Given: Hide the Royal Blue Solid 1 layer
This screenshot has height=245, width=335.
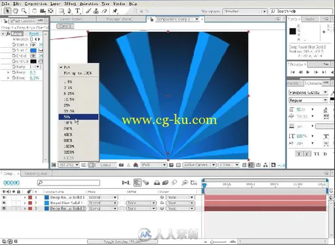Looking at the screenshot, I should (4, 203).
